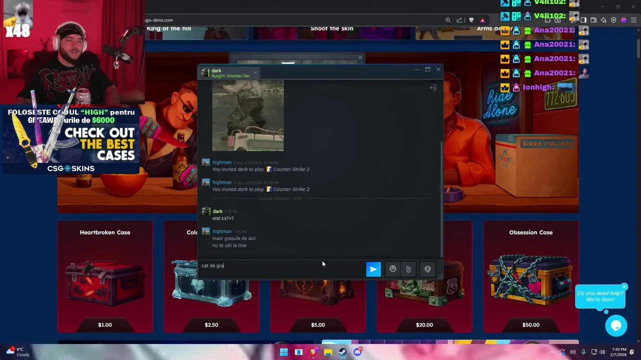Add a friend to the chat
This screenshot has width=641, height=360.
[x=433, y=88]
